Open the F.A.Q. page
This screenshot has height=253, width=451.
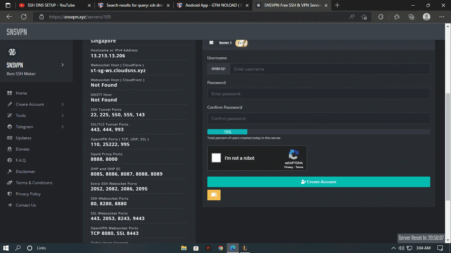tap(21, 160)
